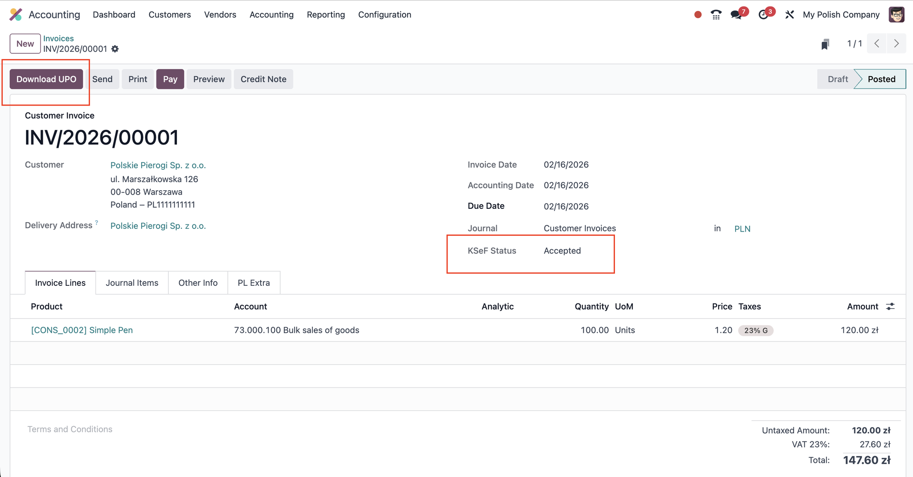Open the user avatar menu

coord(896,15)
